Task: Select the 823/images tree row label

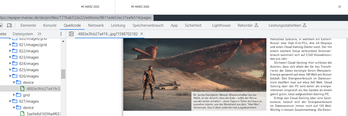Action: tap(29, 57)
